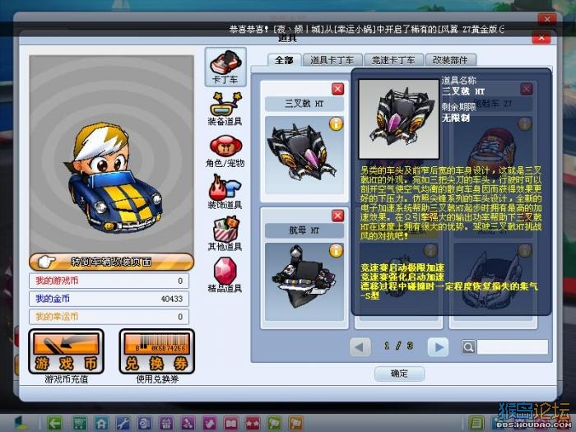Switch to the 竞速卡丁车 tab
Image resolution: width=576 pixels, height=432 pixels.
[x=393, y=60]
